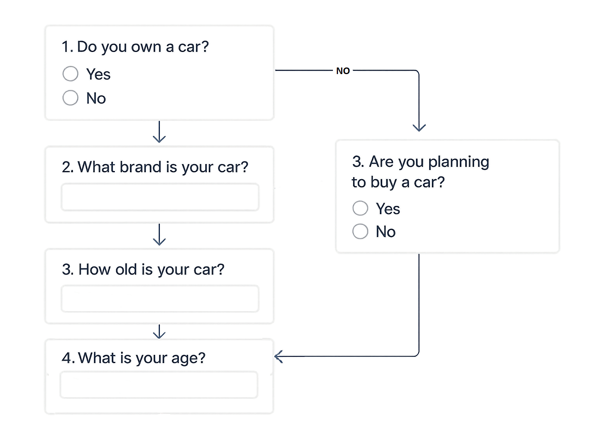The width and height of the screenshot is (596, 429).
Task: Click the NO branch label on connector
Action: pos(343,71)
